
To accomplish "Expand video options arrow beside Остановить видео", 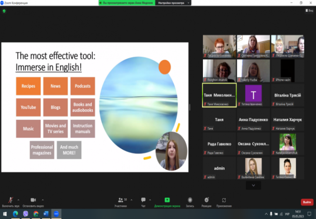I will pos(43,200).
